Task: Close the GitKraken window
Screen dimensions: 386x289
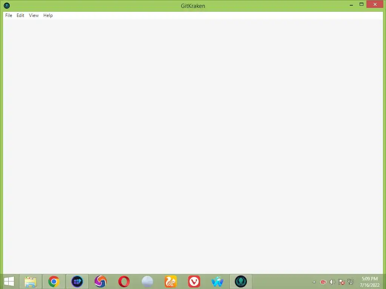Action: [x=375, y=5]
